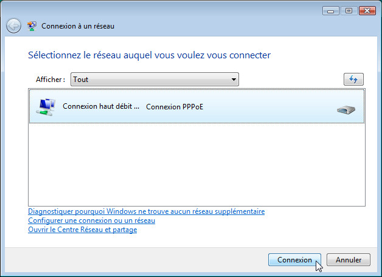The width and height of the screenshot is (382, 277).
Task: Open Diagnostiquer pourquoi Windows ne trouve aucun réseau link
Action: pyautogui.click(x=146, y=211)
